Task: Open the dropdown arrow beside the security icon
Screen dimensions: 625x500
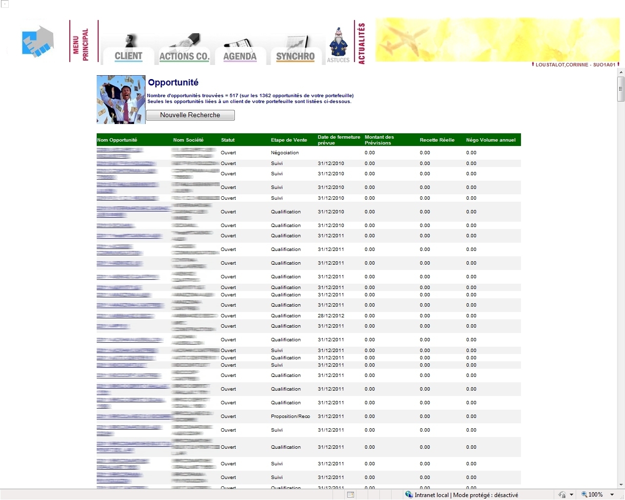Action: pyautogui.click(x=571, y=495)
